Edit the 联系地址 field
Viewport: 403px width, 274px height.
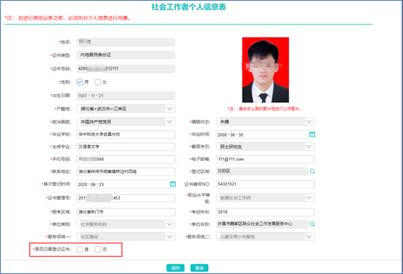(126, 172)
